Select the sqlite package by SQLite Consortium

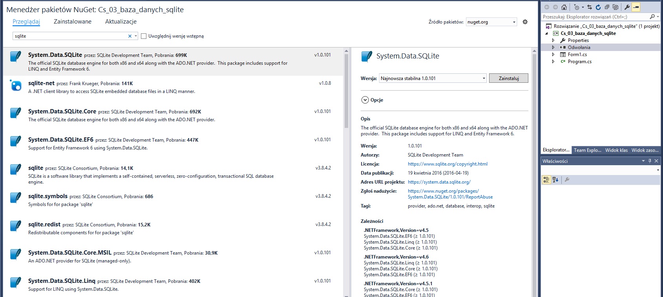point(173,174)
